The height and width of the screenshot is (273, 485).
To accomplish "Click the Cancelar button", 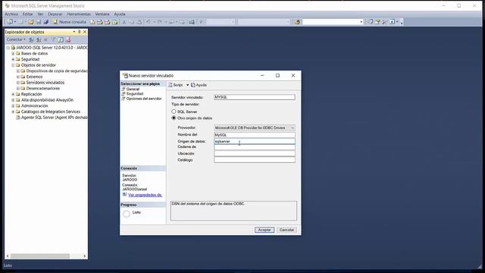I will click(x=286, y=230).
